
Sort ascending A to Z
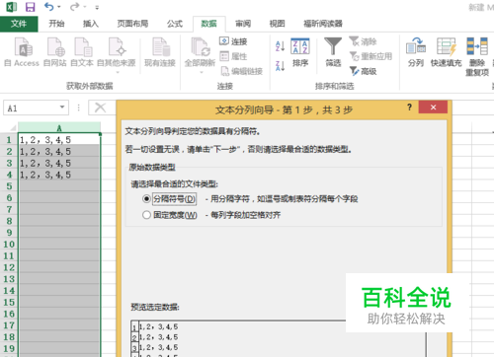(x=280, y=46)
